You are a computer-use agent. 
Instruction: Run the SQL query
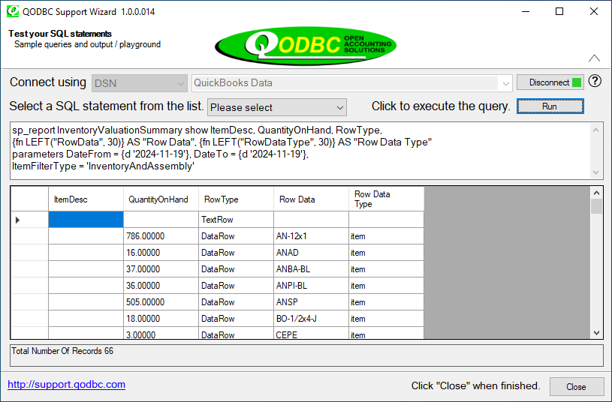coord(550,106)
